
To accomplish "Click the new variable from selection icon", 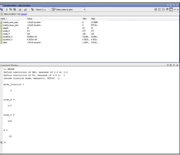I will pos(2,10).
